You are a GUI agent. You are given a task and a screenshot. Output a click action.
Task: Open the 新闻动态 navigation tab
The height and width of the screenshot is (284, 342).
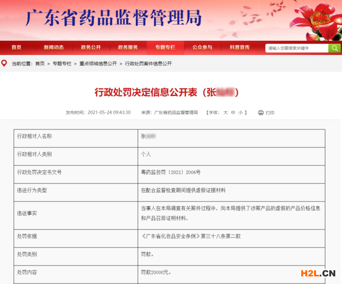(54, 47)
